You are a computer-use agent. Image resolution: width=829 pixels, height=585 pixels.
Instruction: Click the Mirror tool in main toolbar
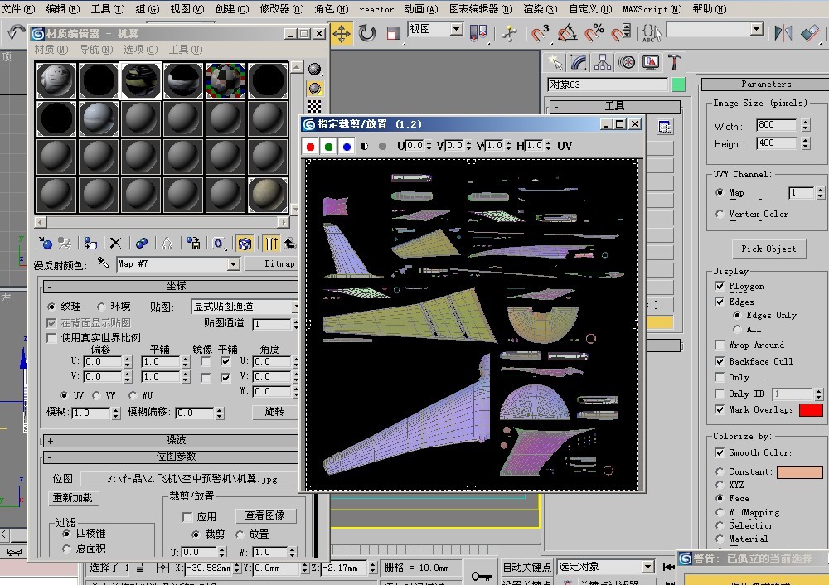click(782, 33)
